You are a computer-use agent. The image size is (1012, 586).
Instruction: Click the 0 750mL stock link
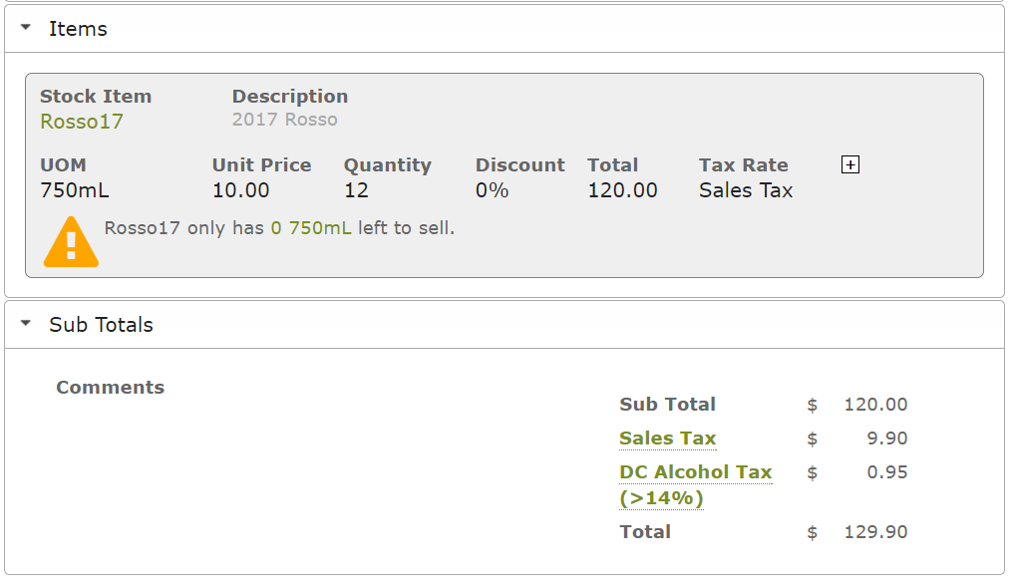pos(311,228)
